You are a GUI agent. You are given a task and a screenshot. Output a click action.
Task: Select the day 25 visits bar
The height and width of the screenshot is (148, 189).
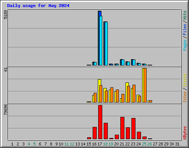click(x=144, y=85)
